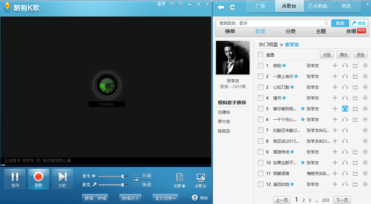Mute the 音乐 speaker icon
The image size is (371, 204).
(x=94, y=176)
